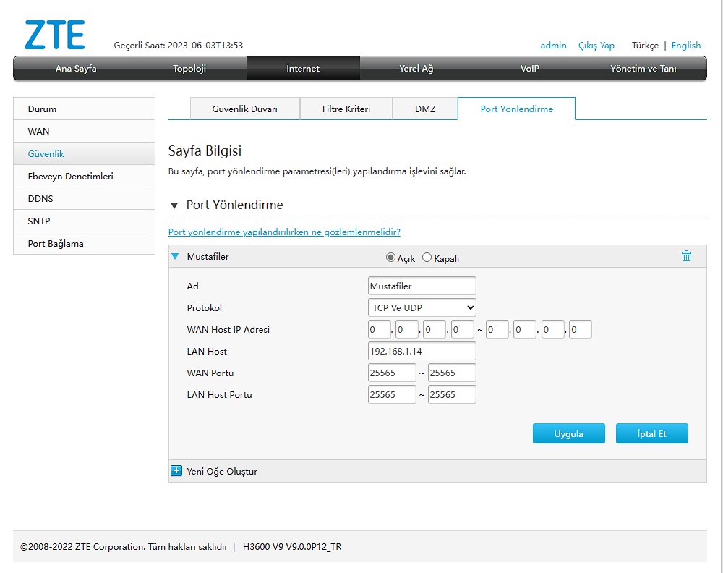723x573 pixels.
Task: Click the WAN Host IP Adresi label
Action: tap(228, 329)
